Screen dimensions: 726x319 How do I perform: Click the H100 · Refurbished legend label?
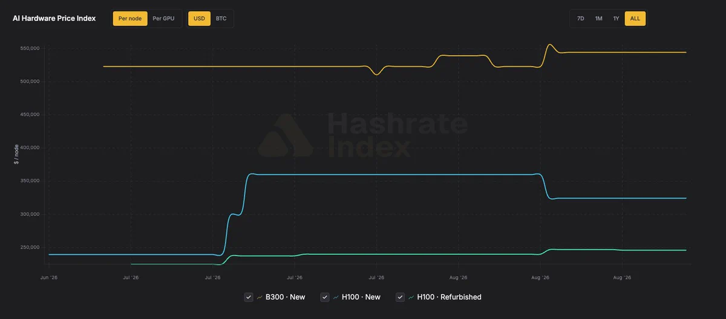[450, 297]
